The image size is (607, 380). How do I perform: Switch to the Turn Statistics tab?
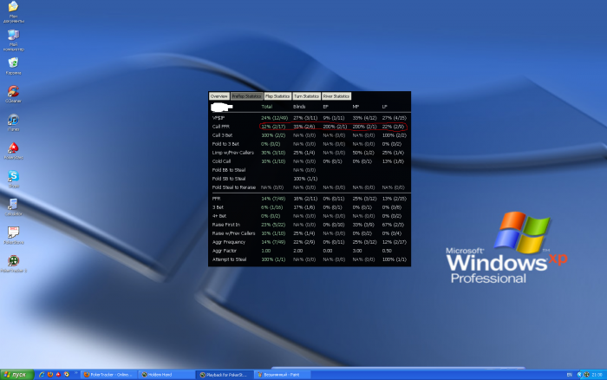coord(306,96)
